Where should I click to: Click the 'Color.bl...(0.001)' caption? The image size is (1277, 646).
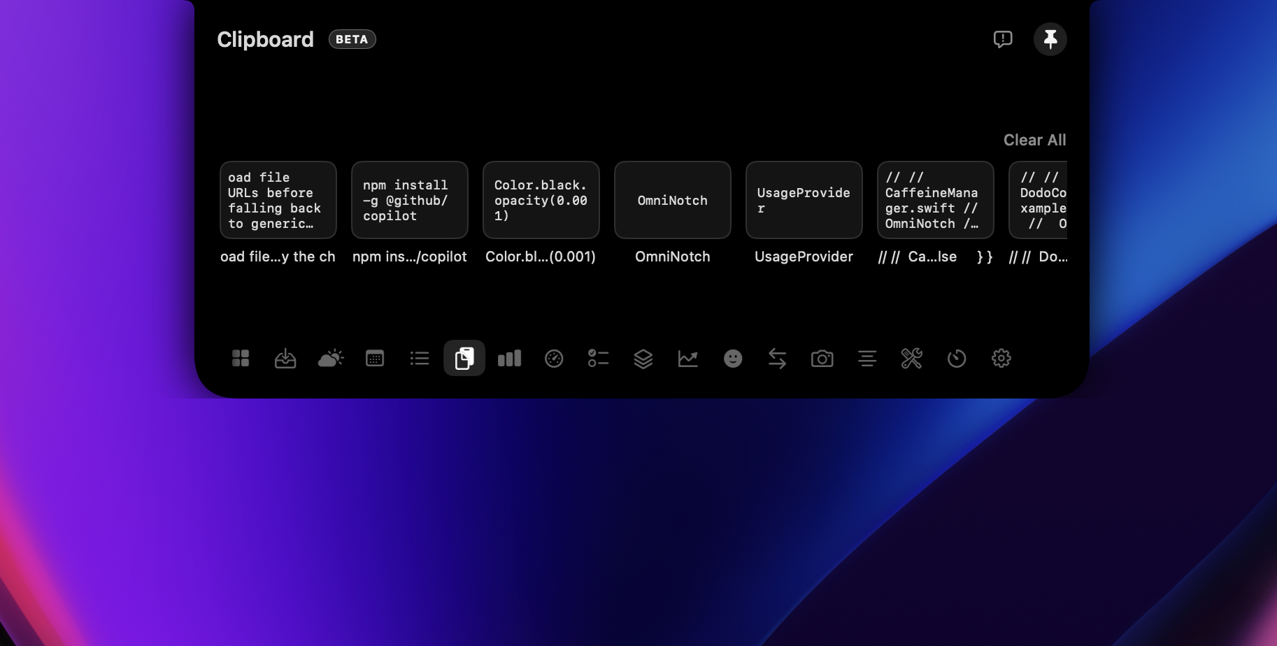541,257
